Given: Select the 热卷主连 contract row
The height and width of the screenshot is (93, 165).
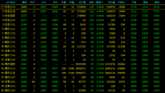Looking at the screenshot, I should tap(82, 11).
